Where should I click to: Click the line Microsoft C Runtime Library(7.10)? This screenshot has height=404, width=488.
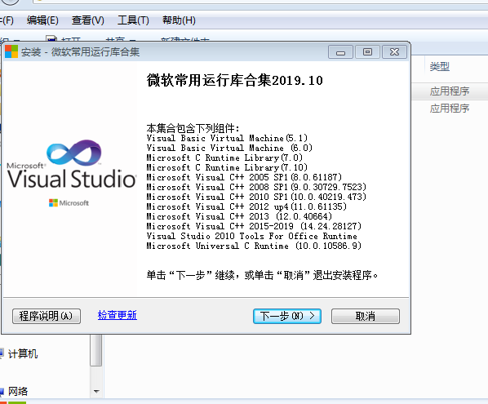click(x=227, y=167)
